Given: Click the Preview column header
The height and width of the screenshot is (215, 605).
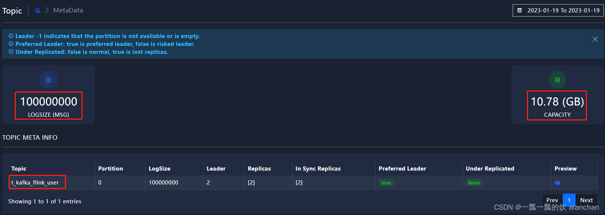Looking at the screenshot, I should [565, 169].
